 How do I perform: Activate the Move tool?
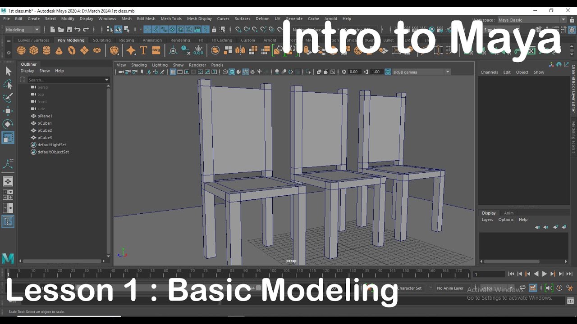pyautogui.click(x=8, y=111)
